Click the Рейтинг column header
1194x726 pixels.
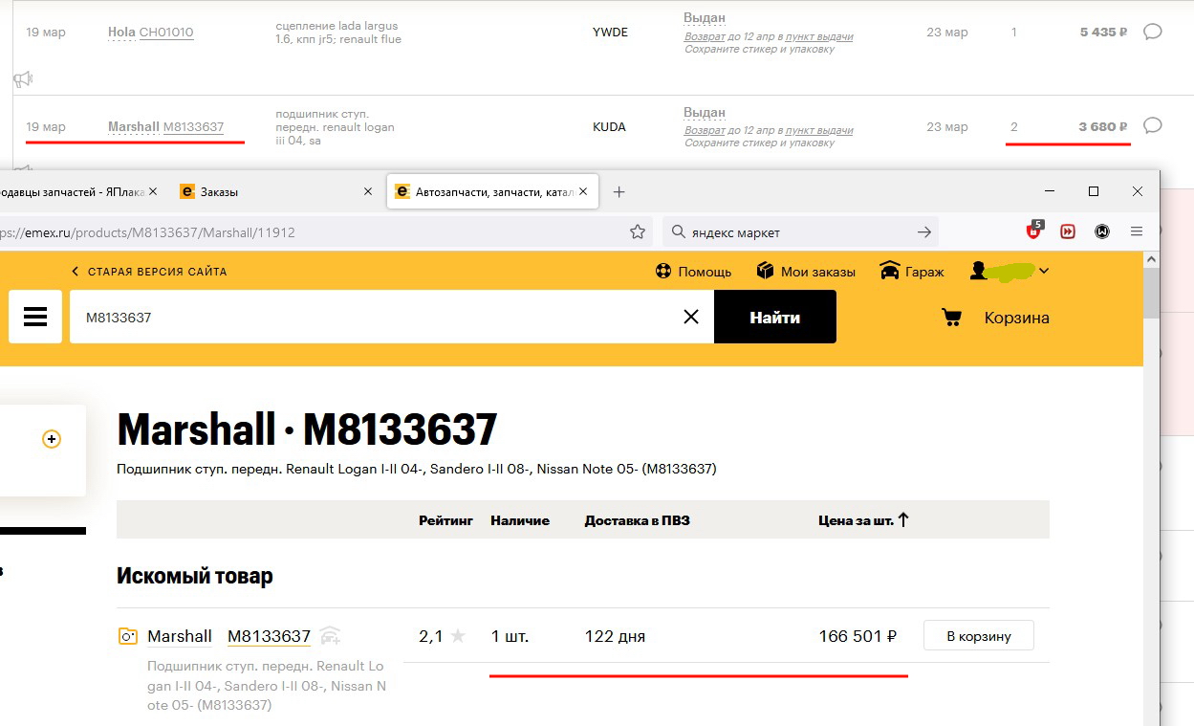click(445, 520)
